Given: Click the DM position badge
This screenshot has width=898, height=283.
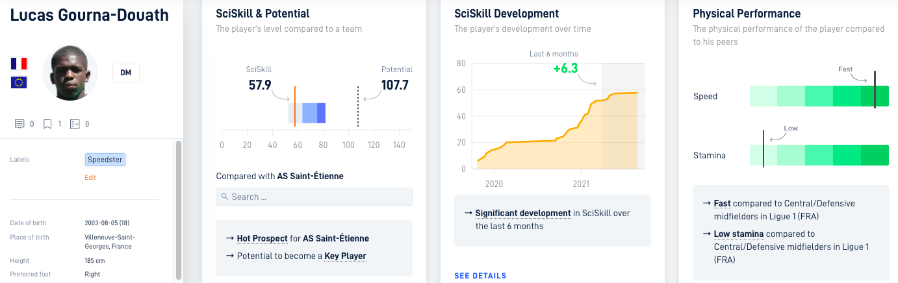Looking at the screenshot, I should tap(126, 73).
